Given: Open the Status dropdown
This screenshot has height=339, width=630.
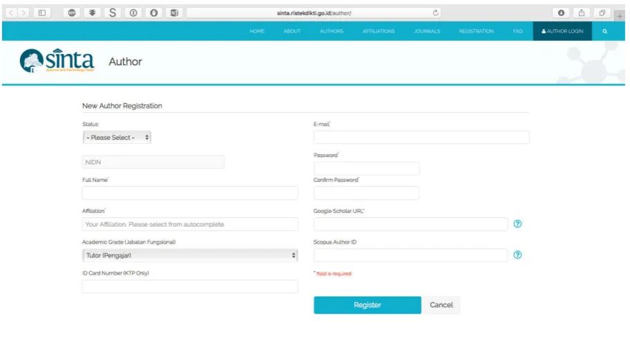Looking at the screenshot, I should pos(117,137).
